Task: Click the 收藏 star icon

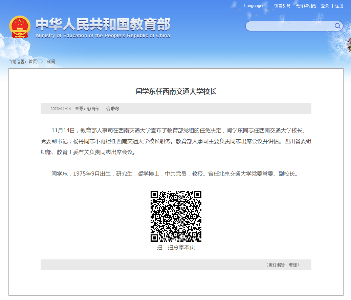Action: click(x=108, y=109)
